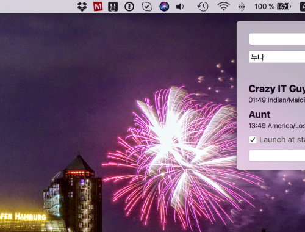Click the 13:49 America/Los Angeles time row
The width and height of the screenshot is (305, 232).
pos(277,126)
